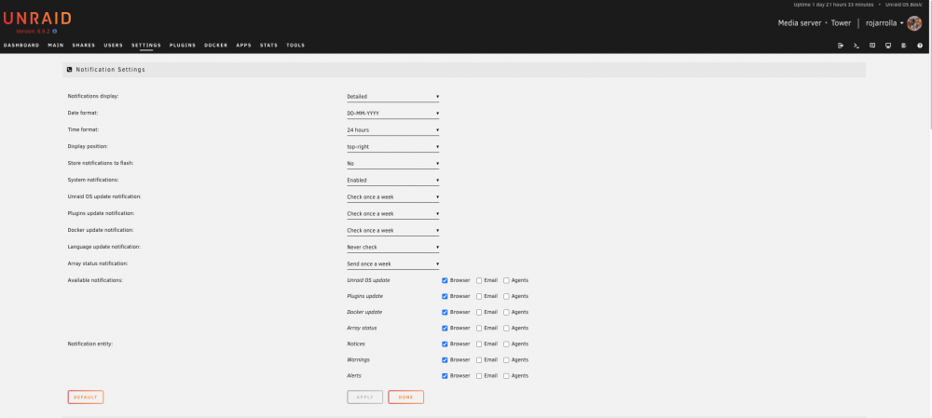Screen dimensions: 932x418
Task: Click the user avatar picture
Action: 914,23
